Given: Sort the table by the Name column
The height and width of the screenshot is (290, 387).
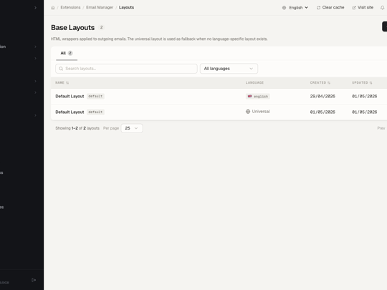Looking at the screenshot, I should (62, 82).
